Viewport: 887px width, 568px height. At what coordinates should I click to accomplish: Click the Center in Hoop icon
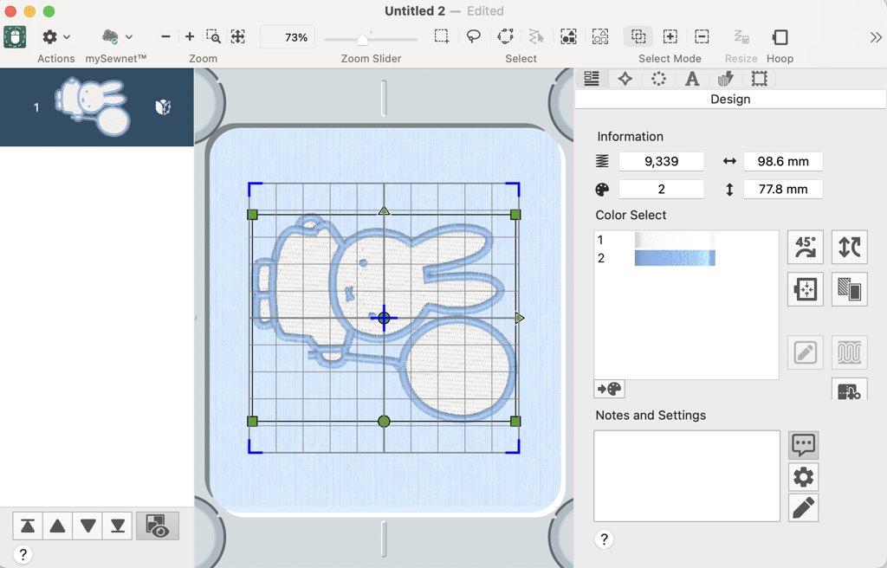806,289
